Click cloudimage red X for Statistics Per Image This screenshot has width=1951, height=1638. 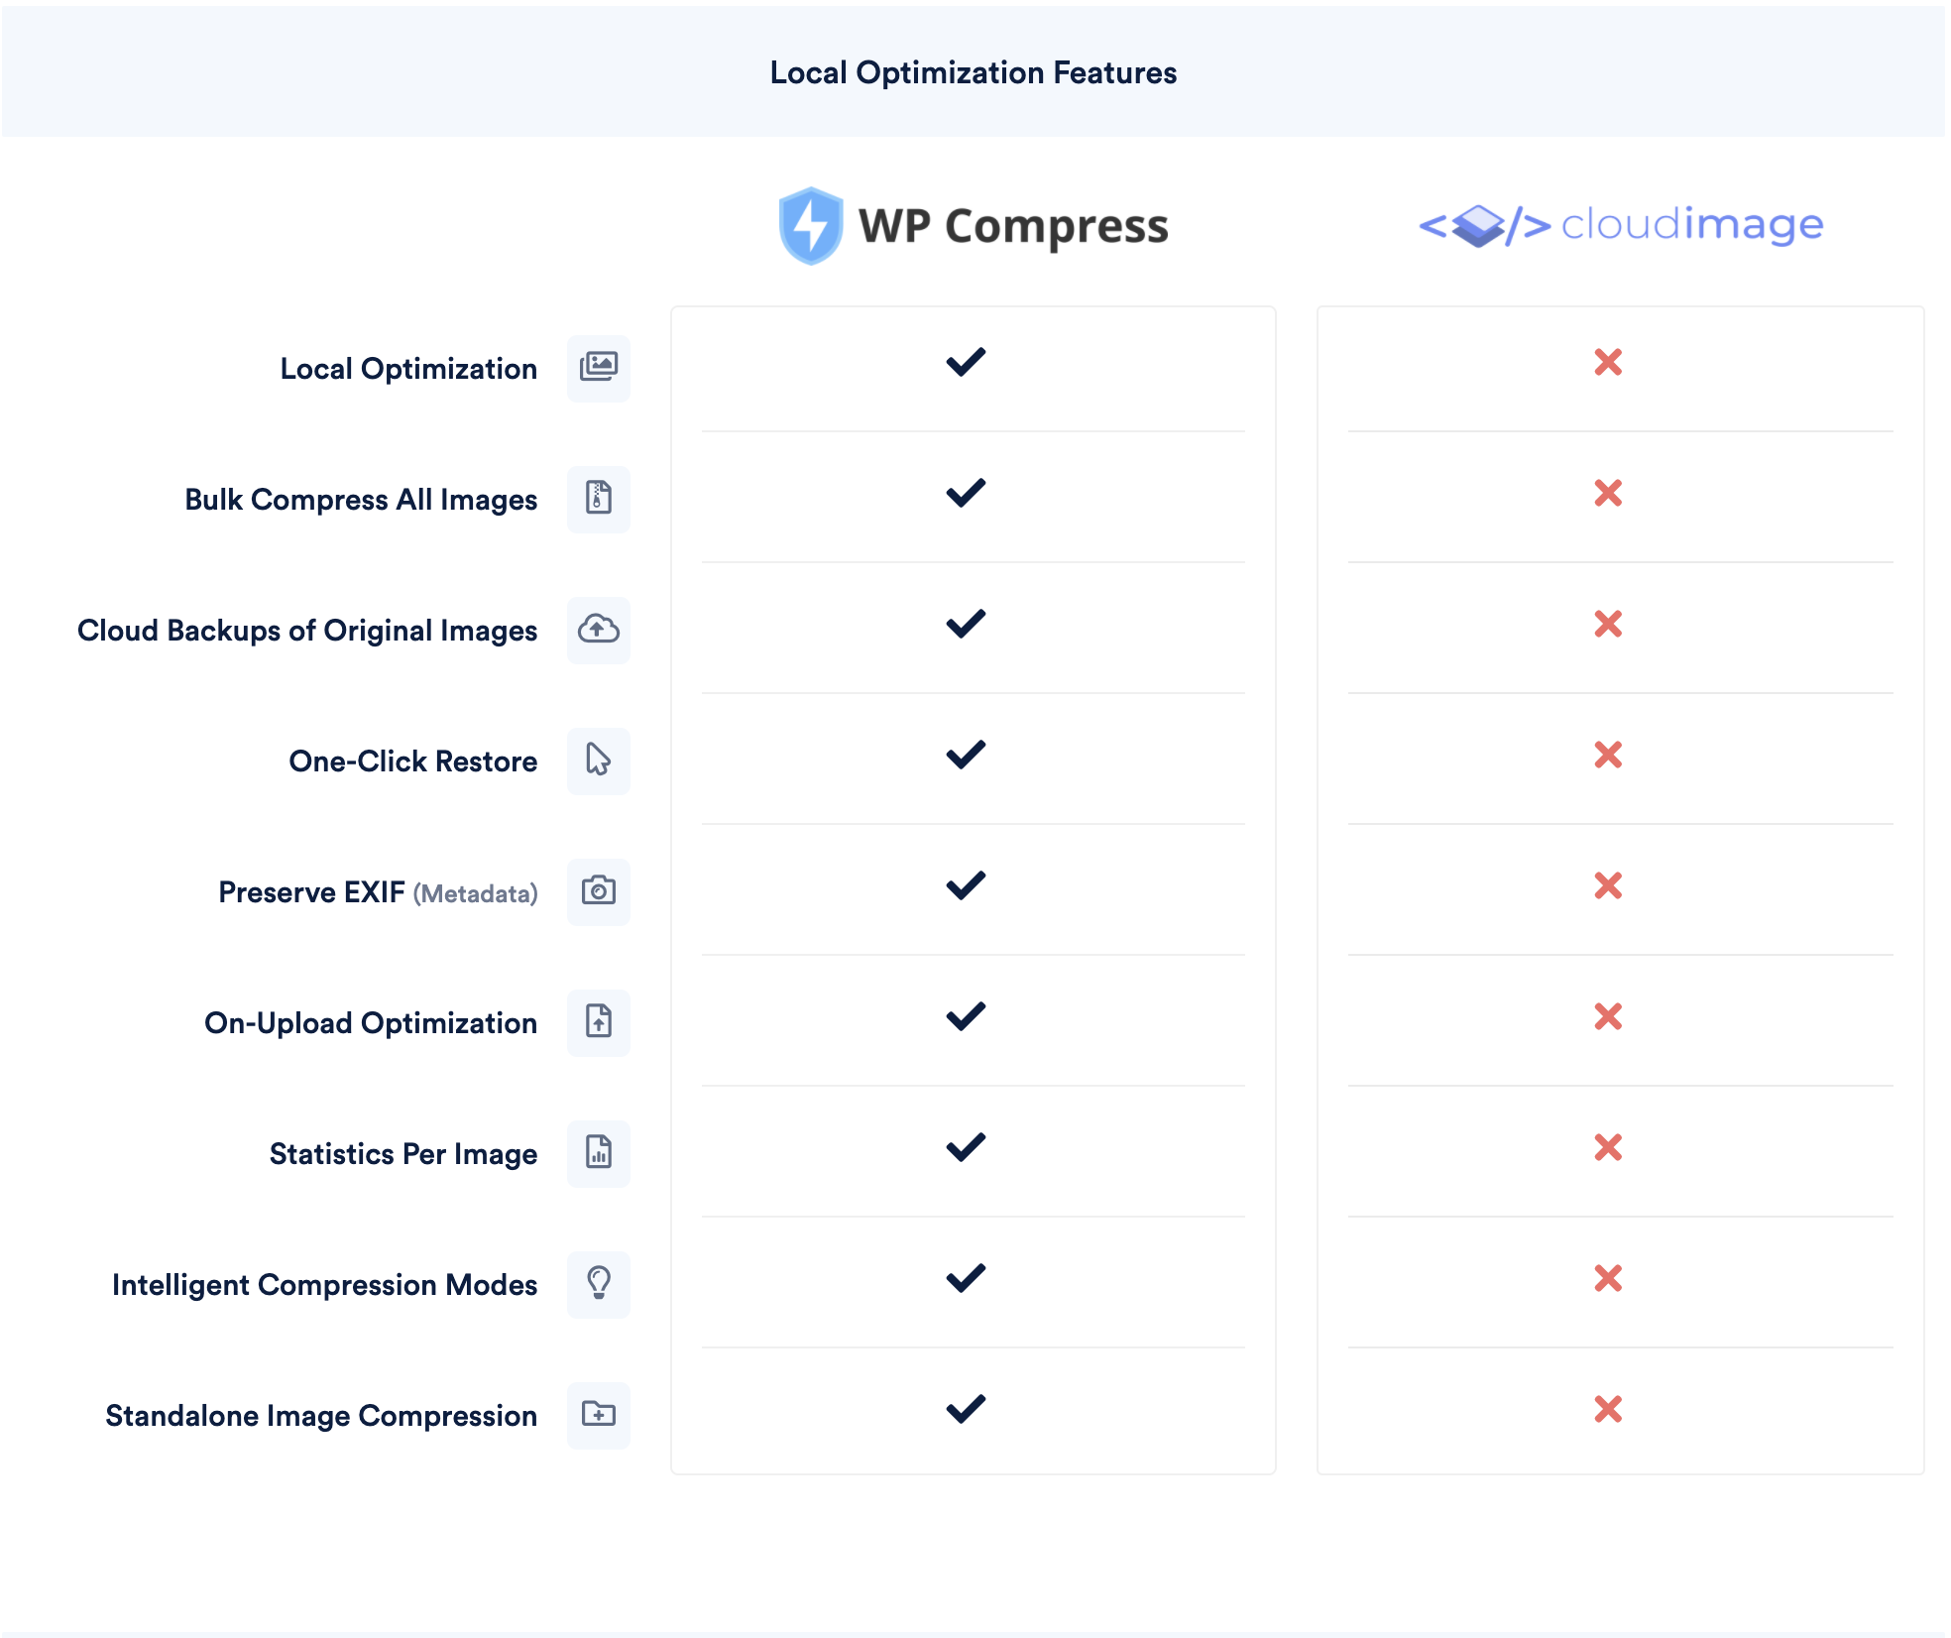(1607, 1147)
